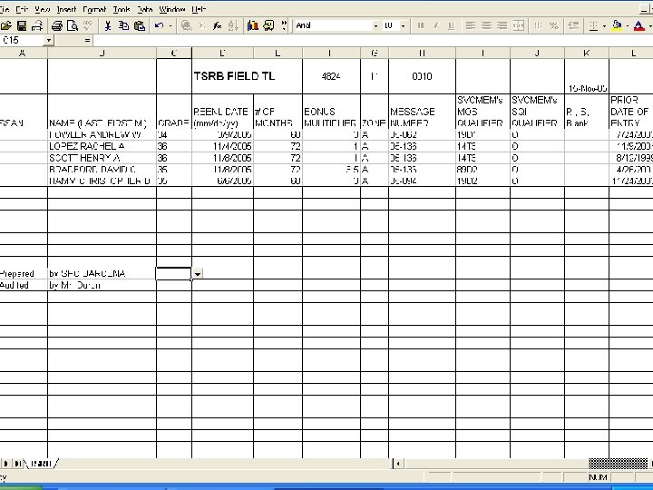Click the Drawing toolbar icon
This screenshot has width=653, height=490.
(x=268, y=25)
